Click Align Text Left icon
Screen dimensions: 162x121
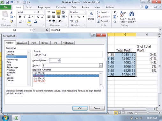[49, 17]
